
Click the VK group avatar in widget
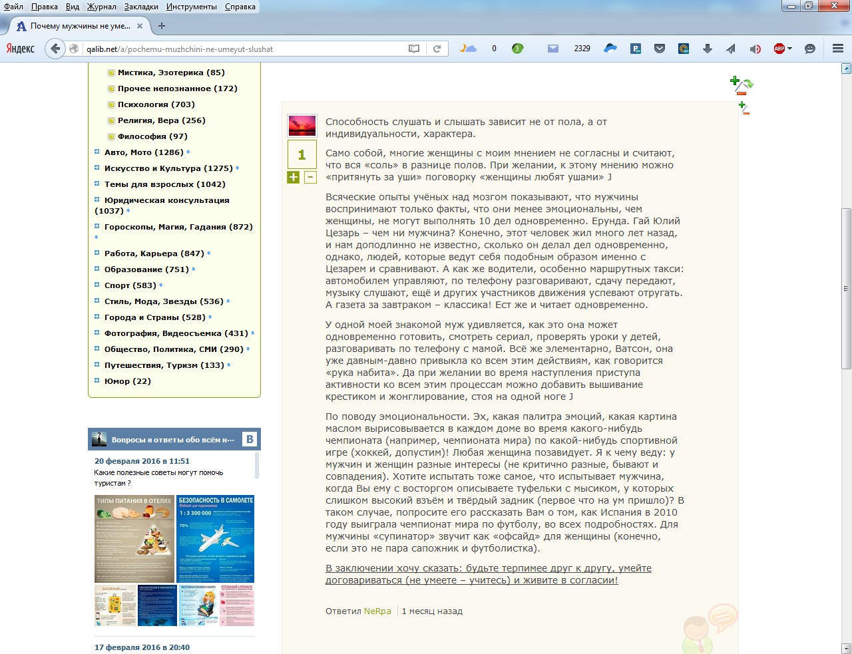pyautogui.click(x=99, y=439)
